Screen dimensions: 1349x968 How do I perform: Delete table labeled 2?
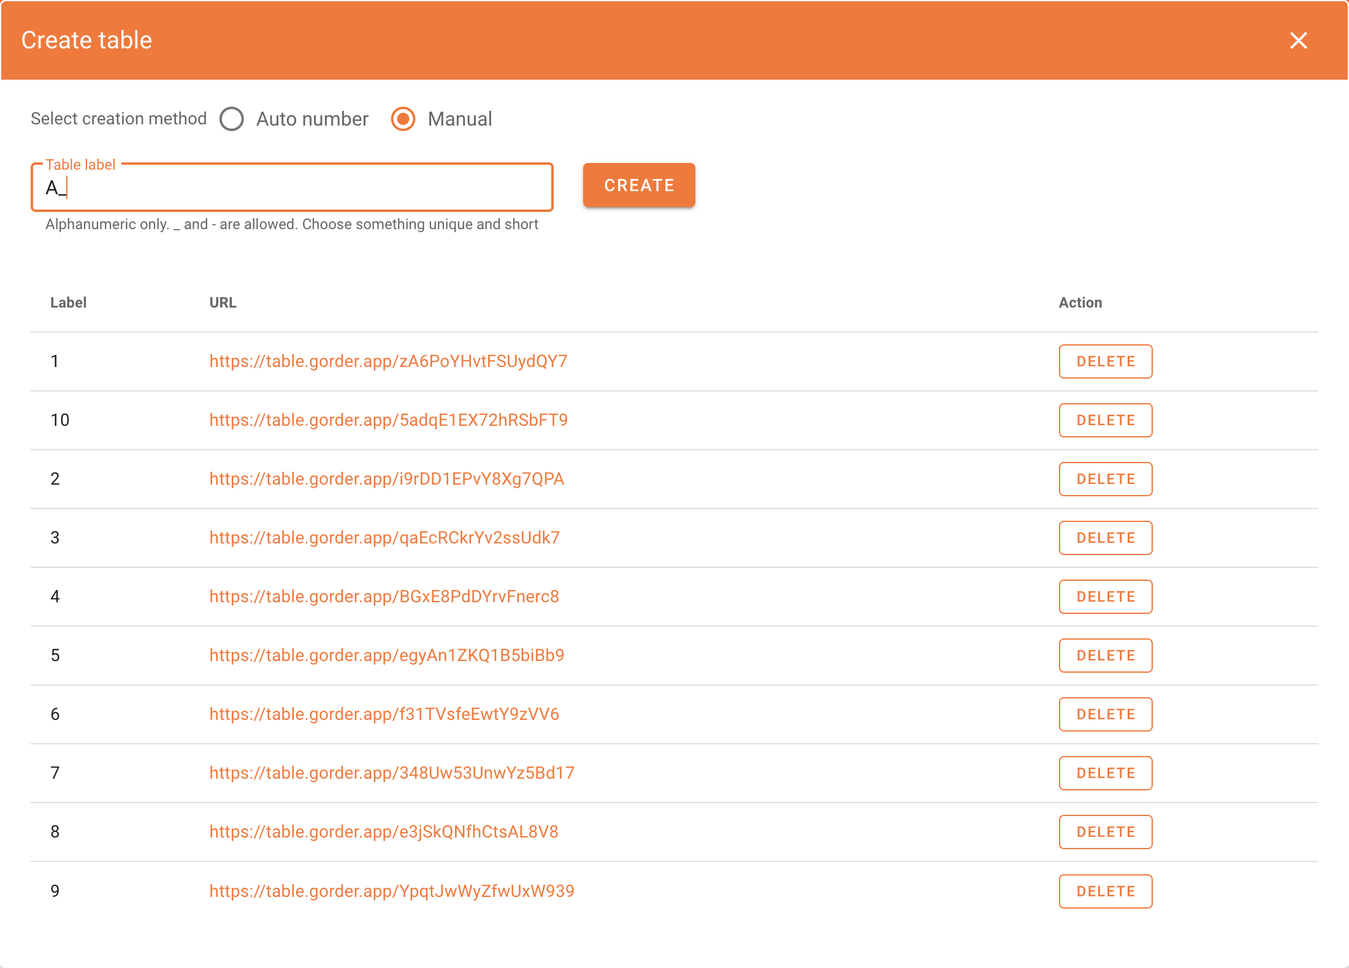(x=1106, y=479)
